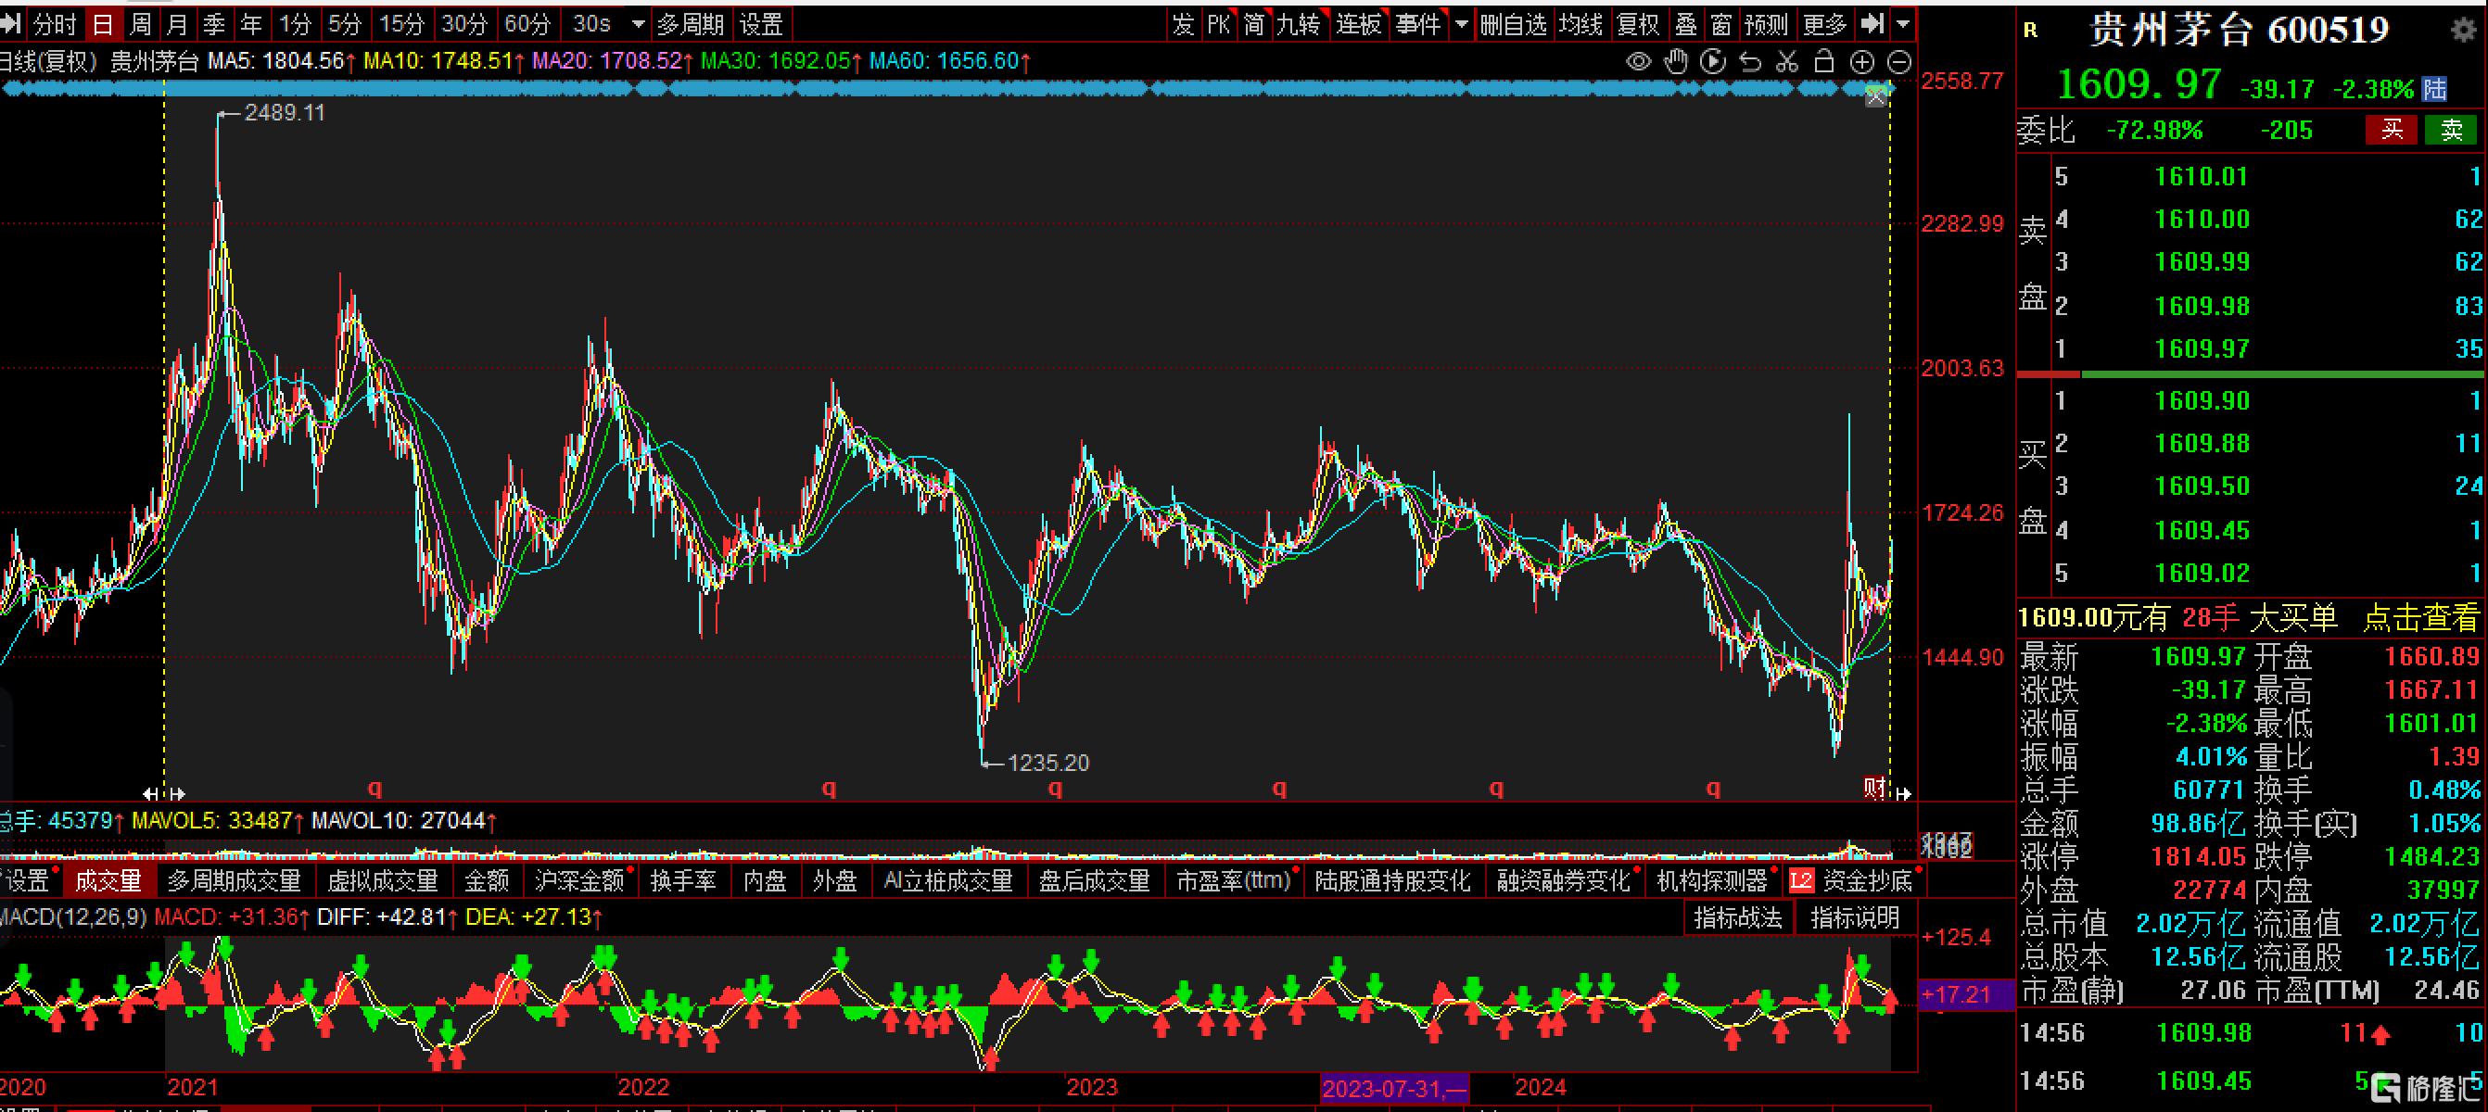Viewport: 2488px width, 1112px height.
Task: Select the 年 yearly period tab
Action: 250,24
